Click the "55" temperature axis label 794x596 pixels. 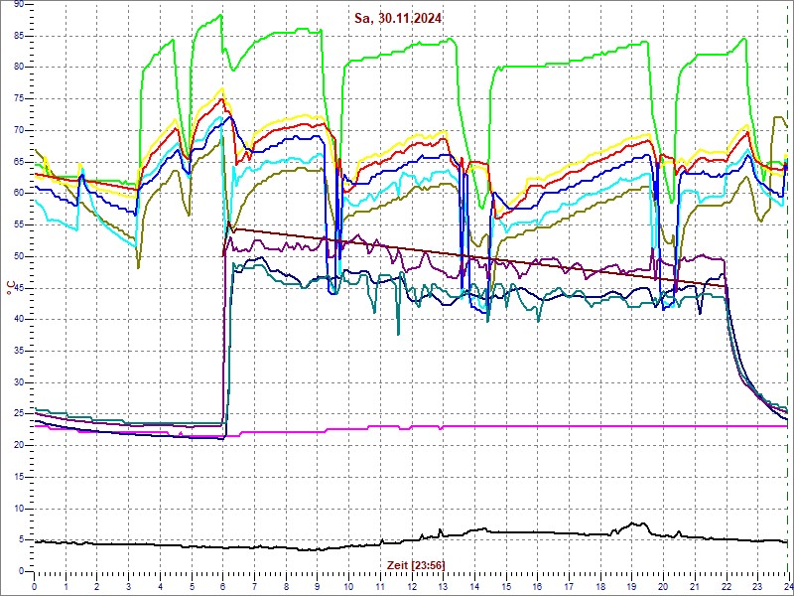coord(19,225)
